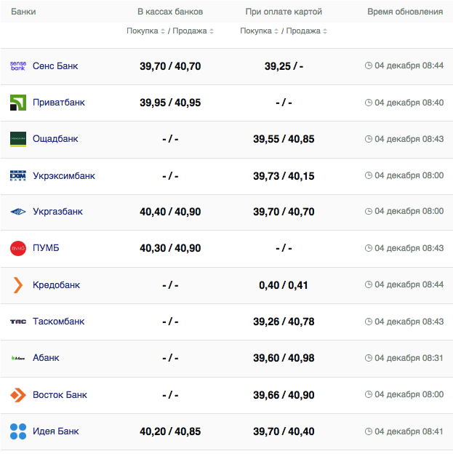Open the Абанк bank link

[x=46, y=358]
